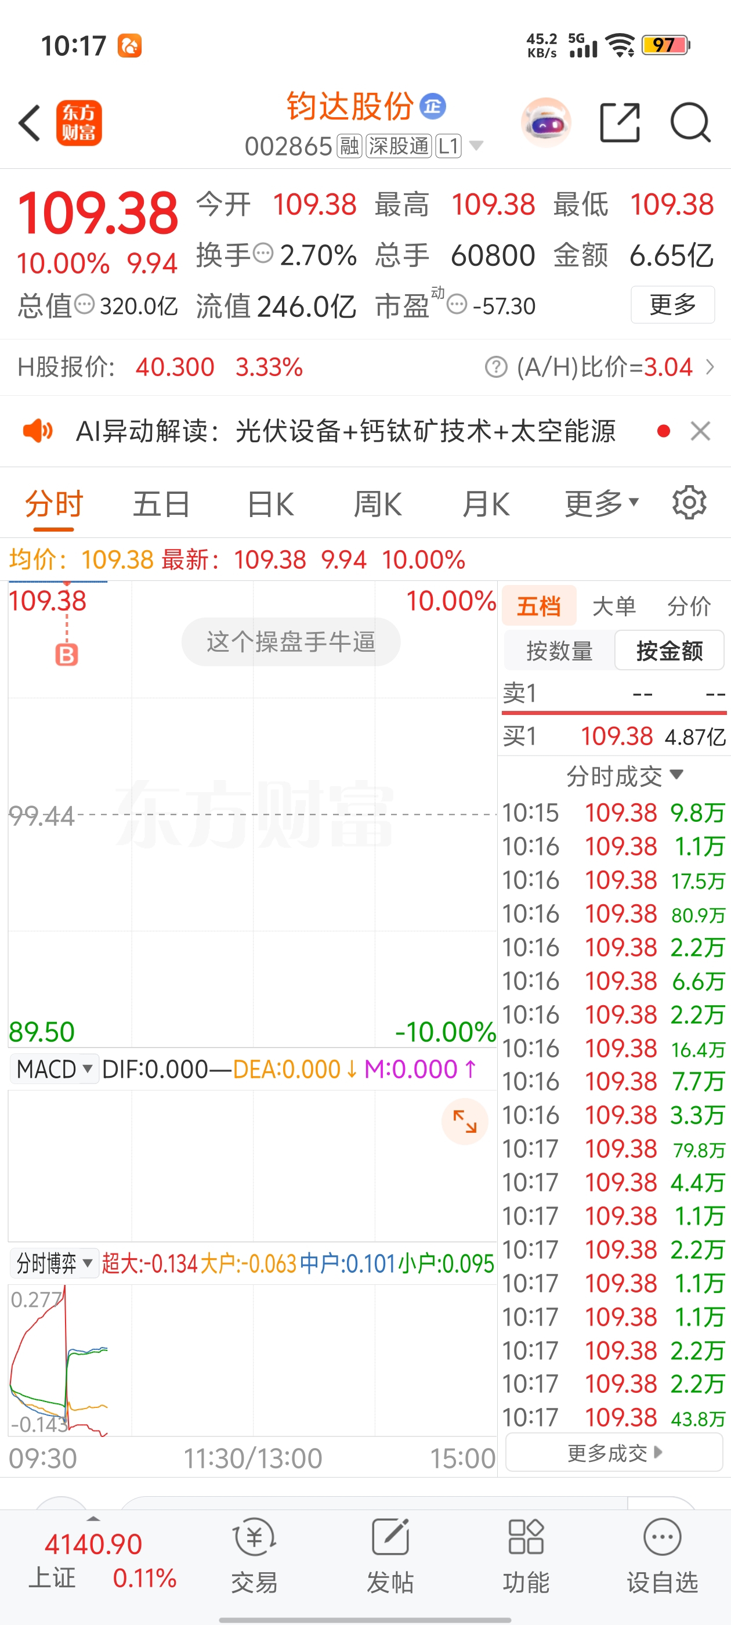Tap the 买1 109.38 bid row

[x=614, y=736]
